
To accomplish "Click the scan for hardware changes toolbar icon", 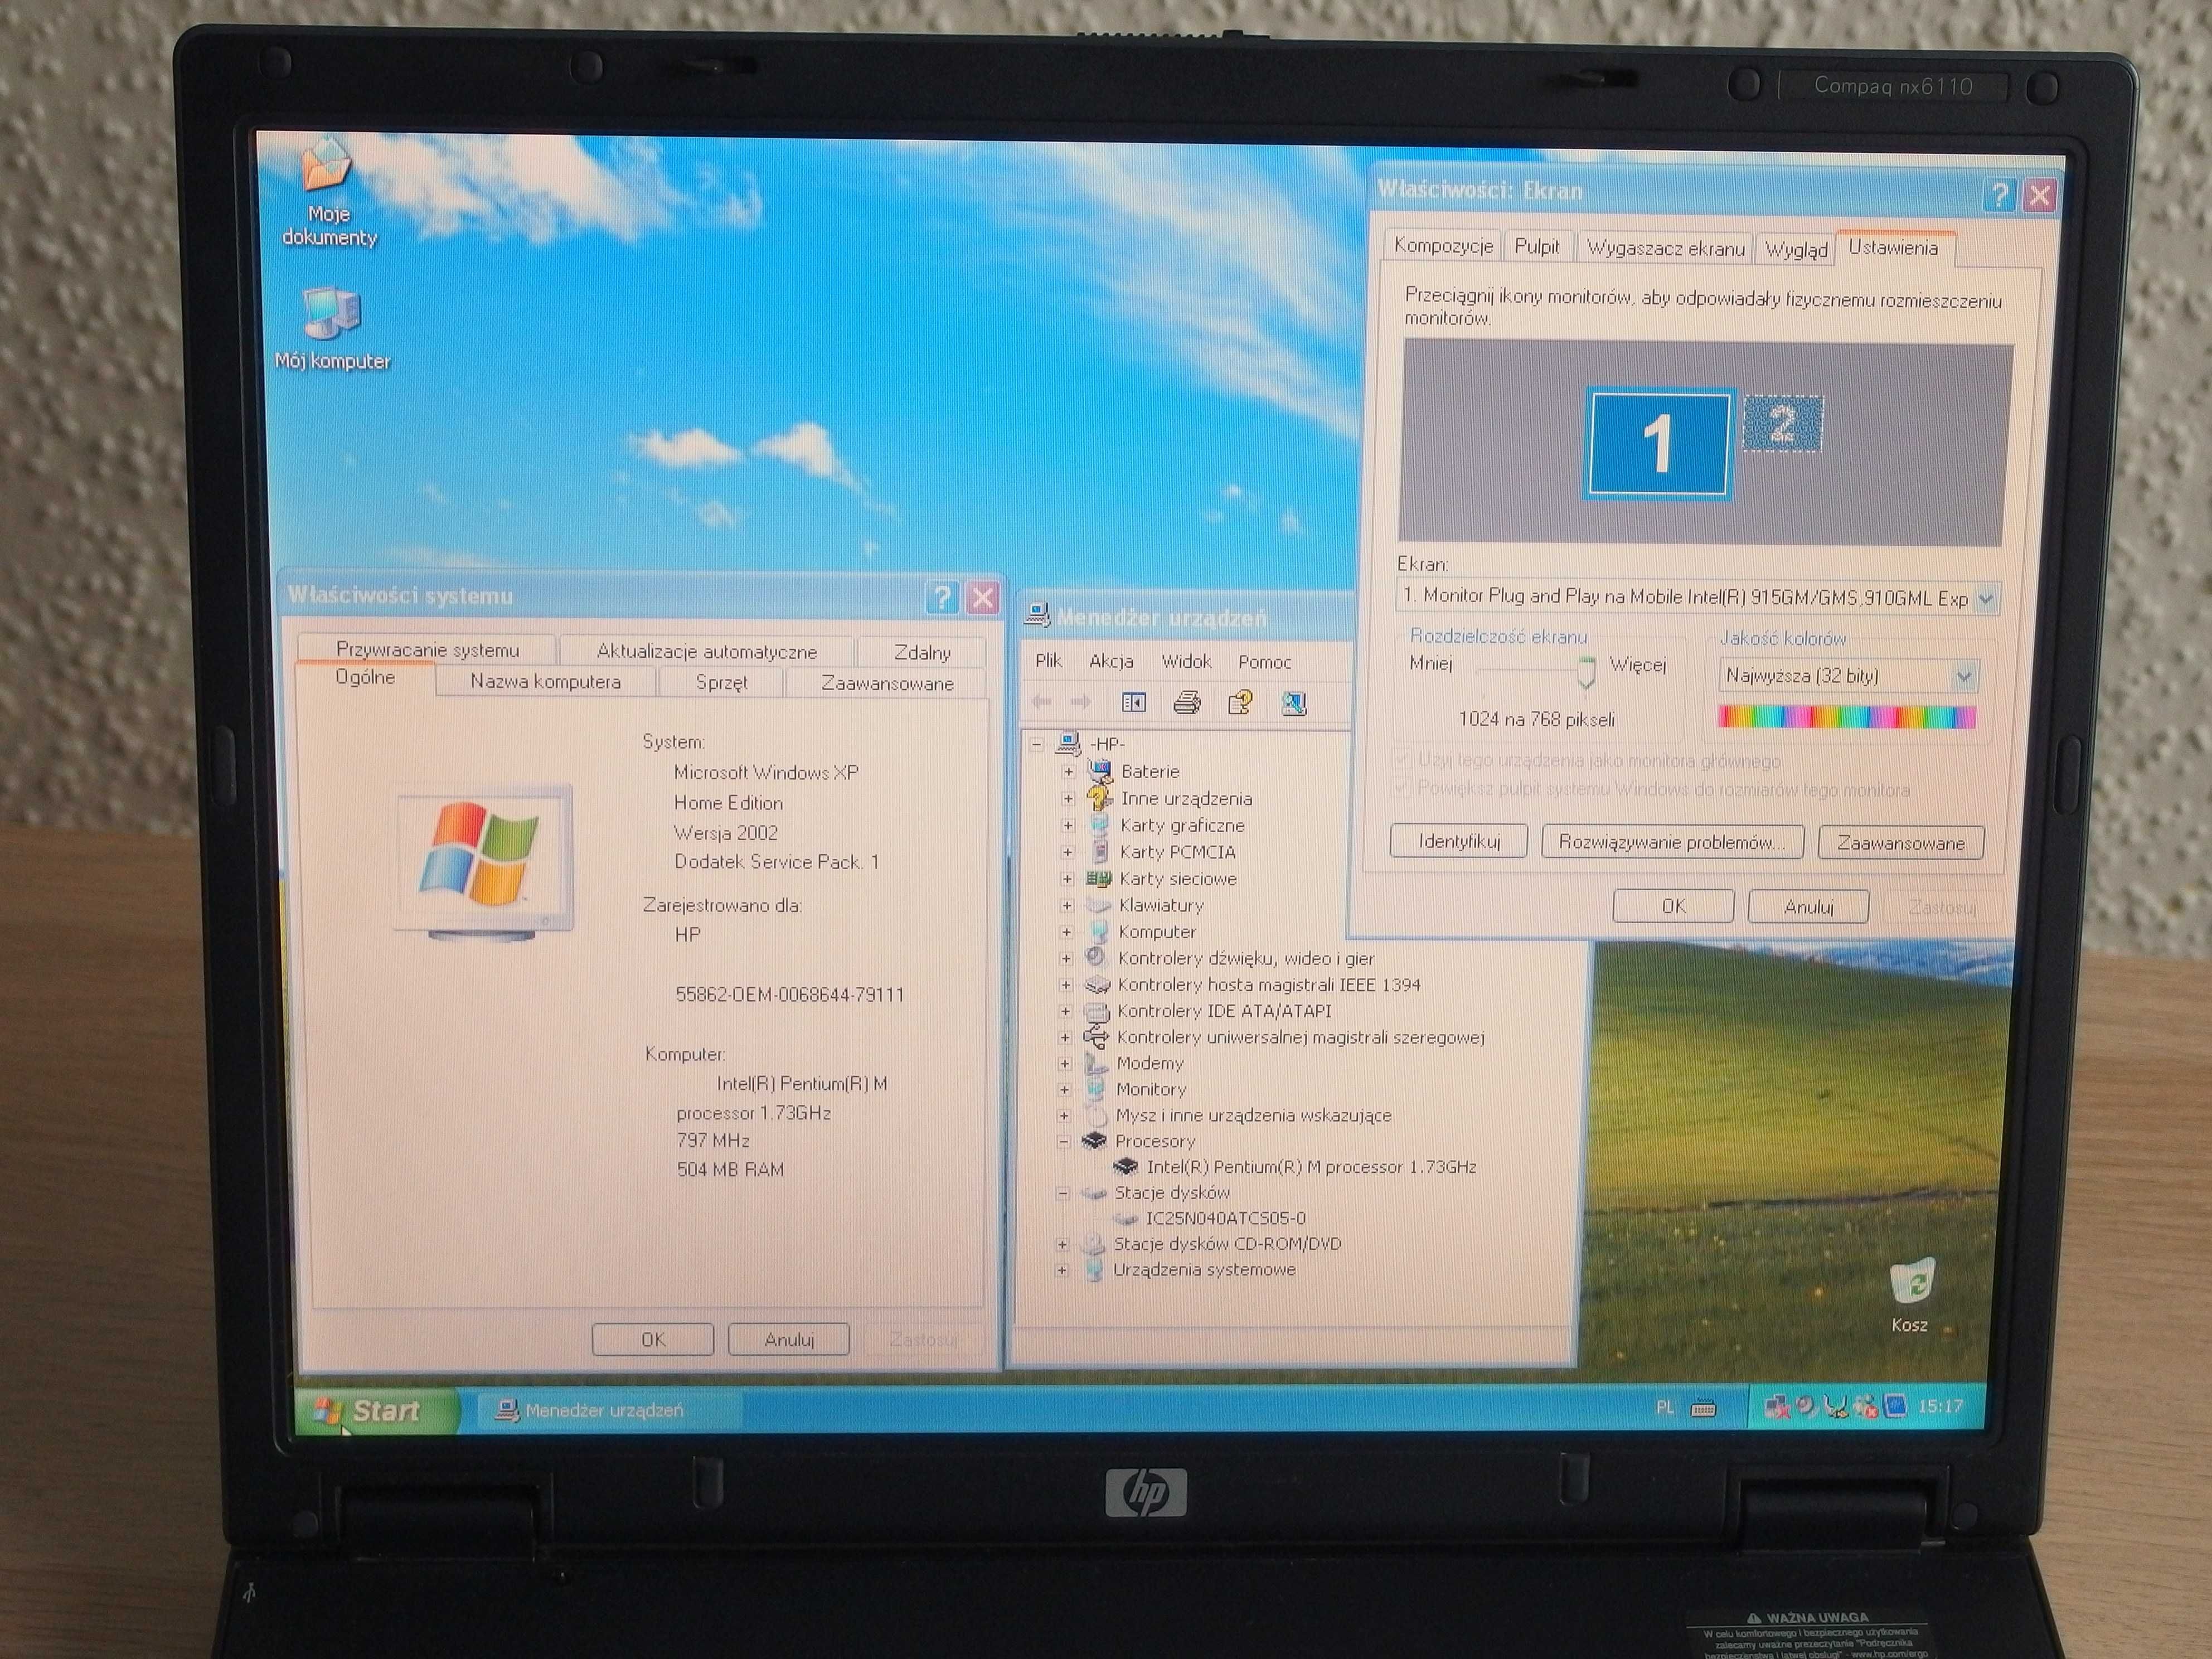I will tap(1294, 703).
